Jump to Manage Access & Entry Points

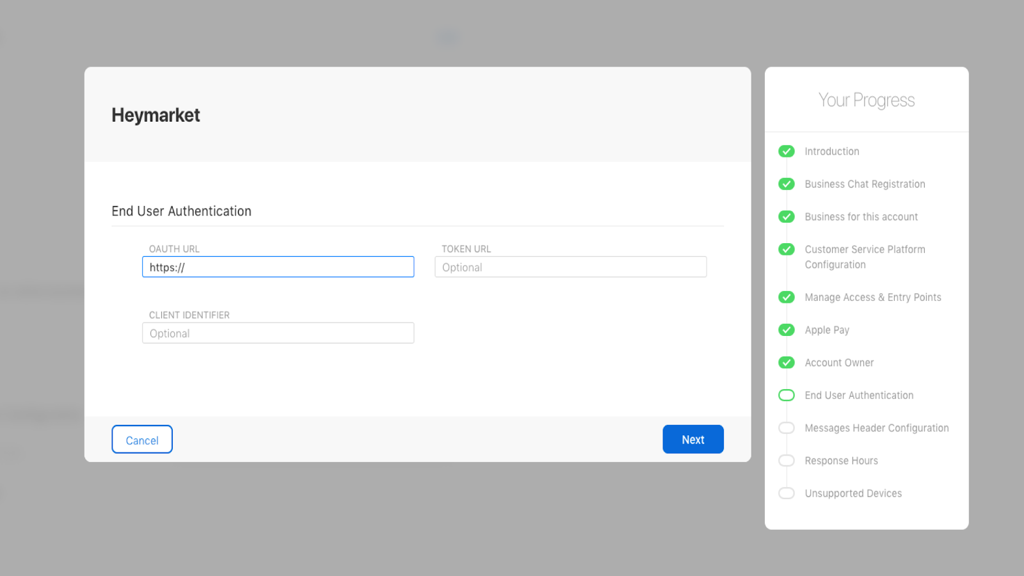[873, 297]
